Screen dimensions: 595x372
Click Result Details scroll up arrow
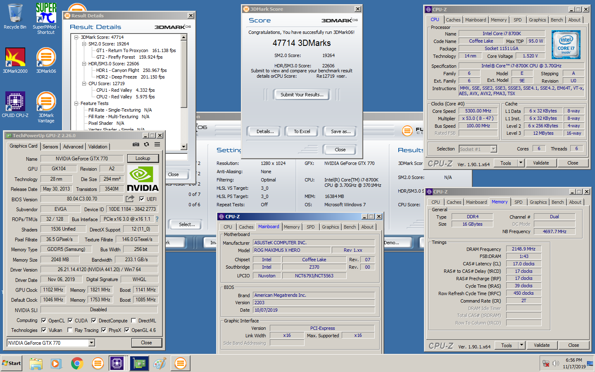click(x=184, y=37)
